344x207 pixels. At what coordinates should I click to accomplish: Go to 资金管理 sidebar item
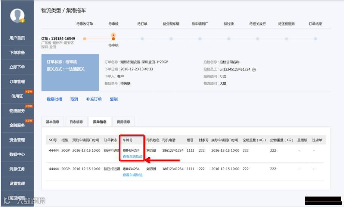(x=17, y=140)
